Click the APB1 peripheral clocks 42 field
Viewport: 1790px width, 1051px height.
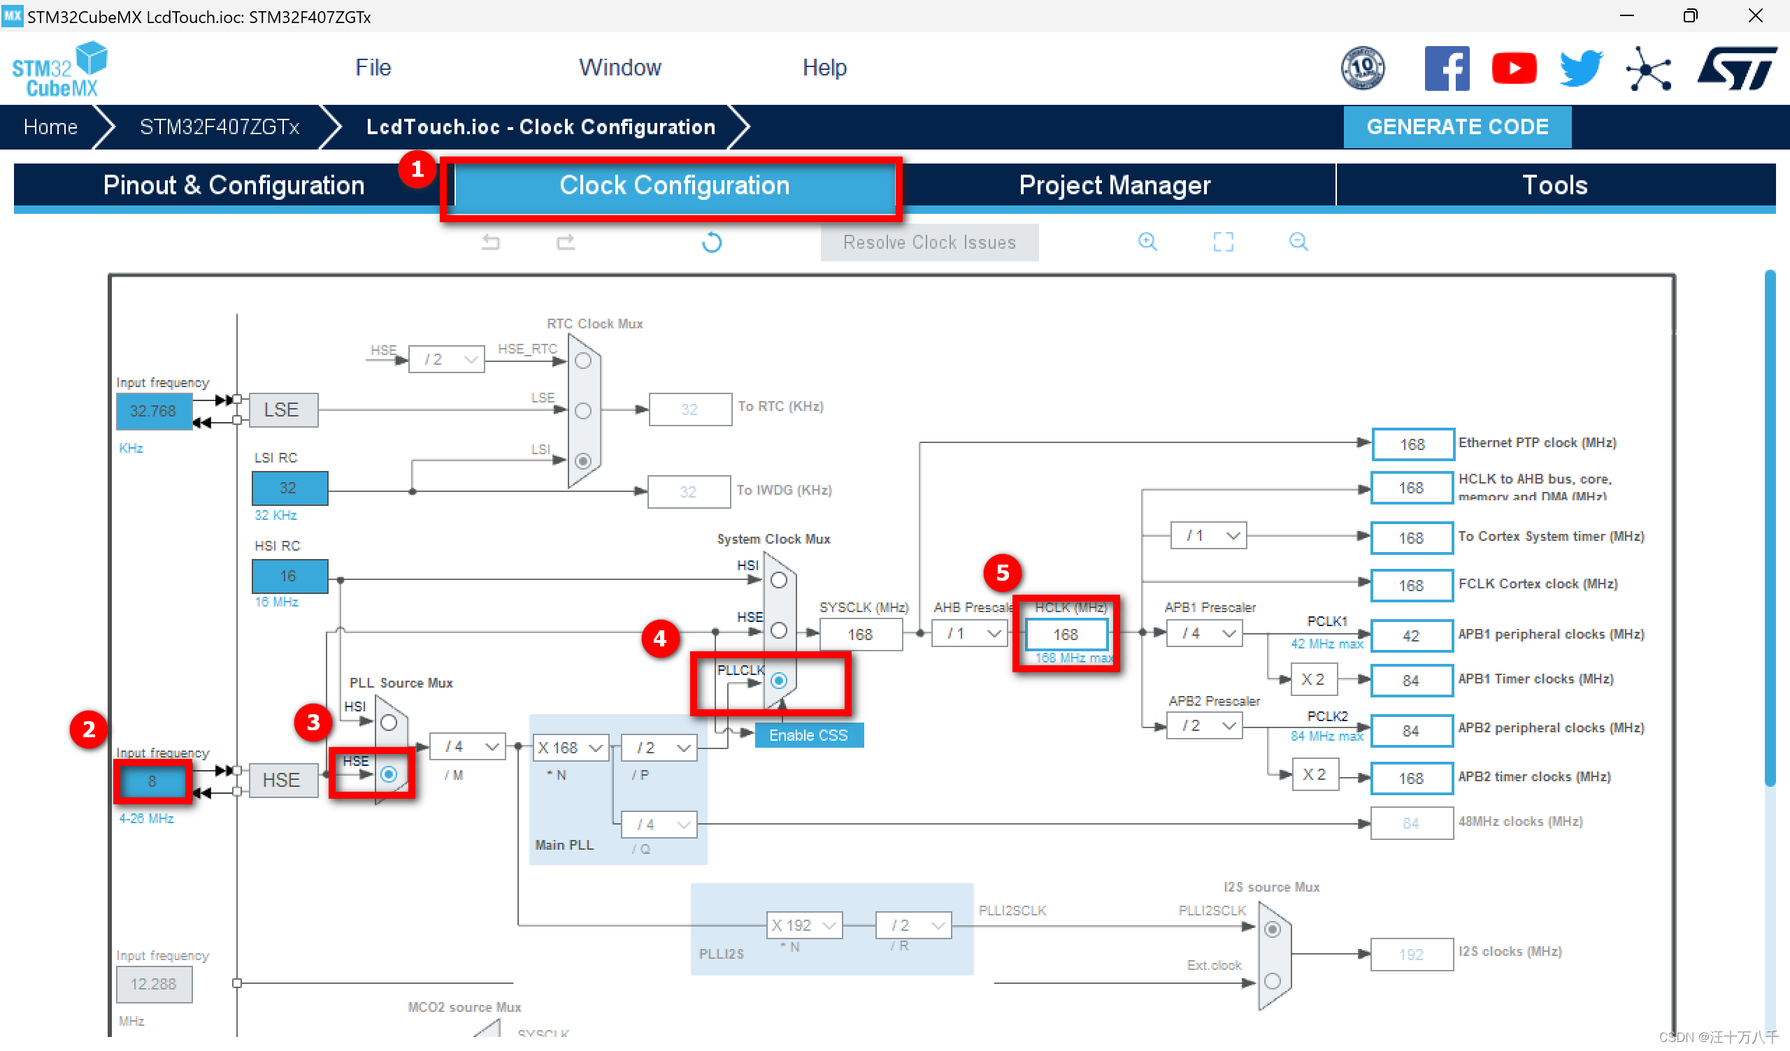pos(1412,636)
